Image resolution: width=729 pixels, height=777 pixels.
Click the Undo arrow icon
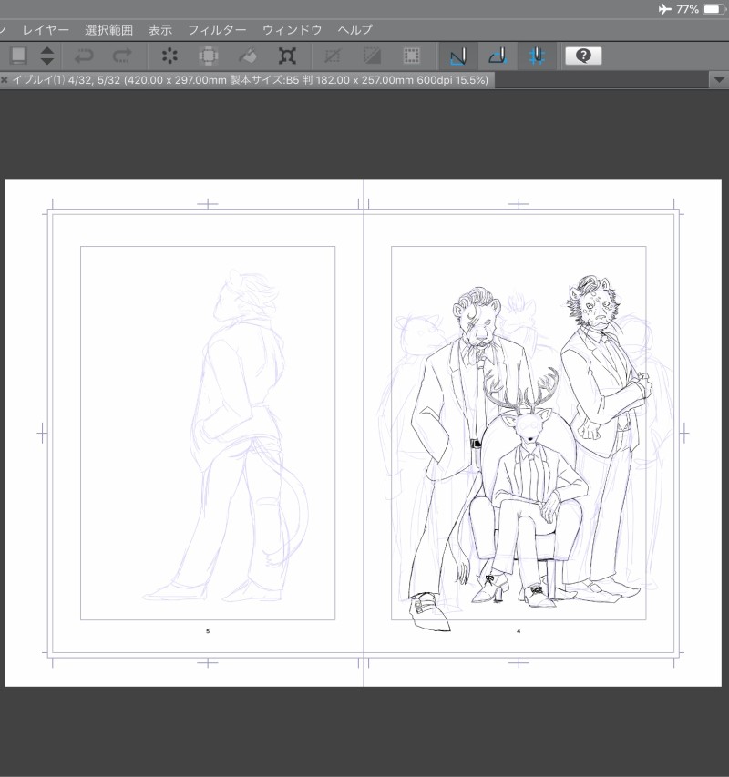click(84, 56)
